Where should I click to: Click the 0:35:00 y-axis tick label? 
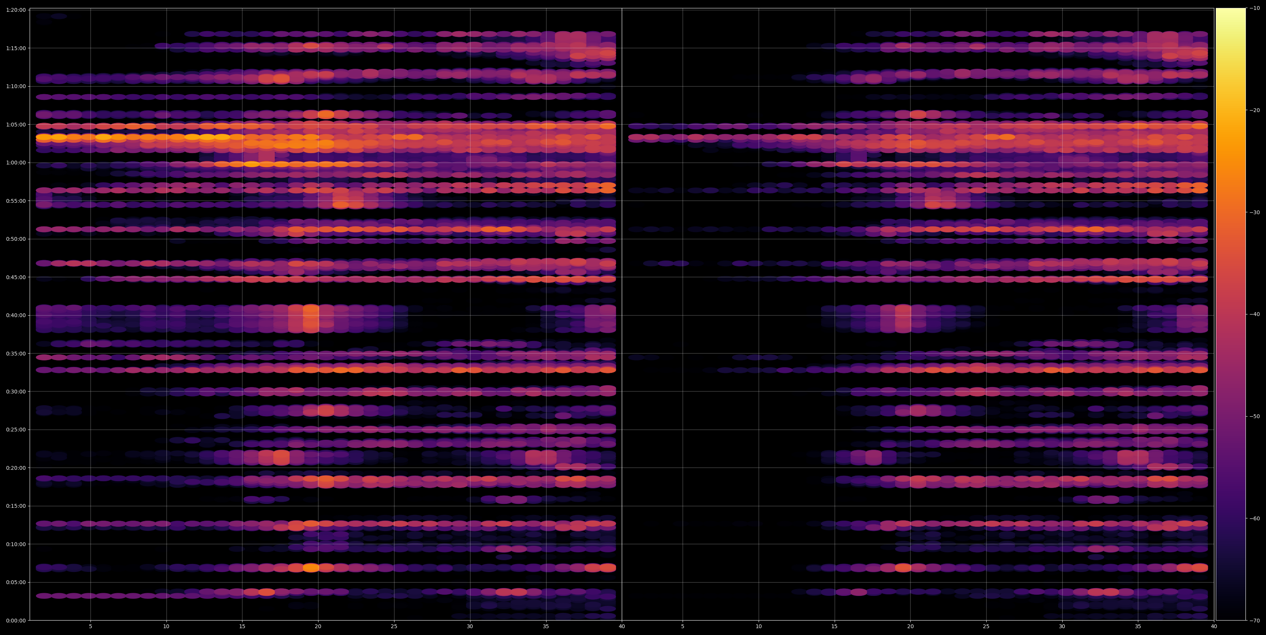click(15, 354)
